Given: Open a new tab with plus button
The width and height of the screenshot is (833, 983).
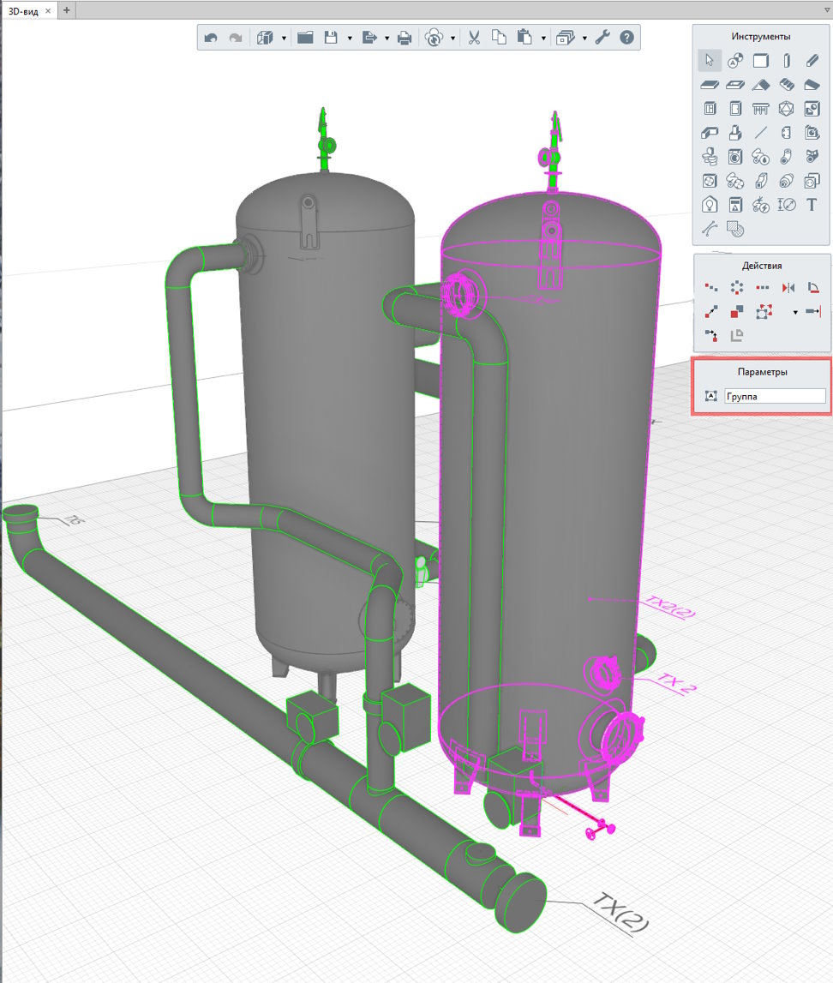Looking at the screenshot, I should [68, 9].
